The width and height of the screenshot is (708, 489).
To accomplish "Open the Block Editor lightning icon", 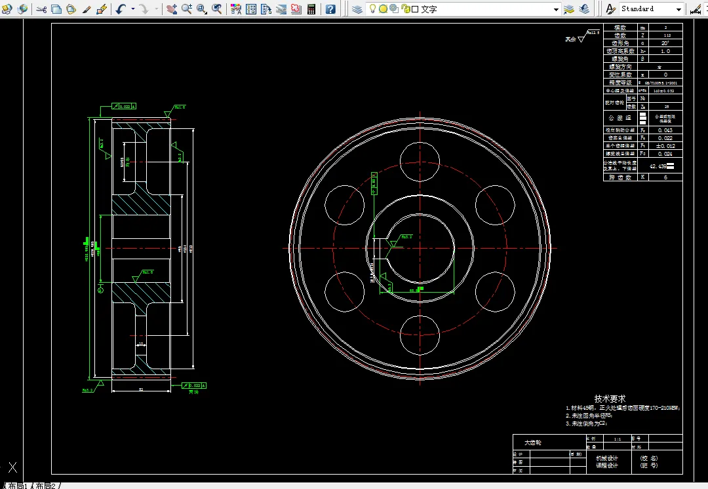I will [x=102, y=9].
